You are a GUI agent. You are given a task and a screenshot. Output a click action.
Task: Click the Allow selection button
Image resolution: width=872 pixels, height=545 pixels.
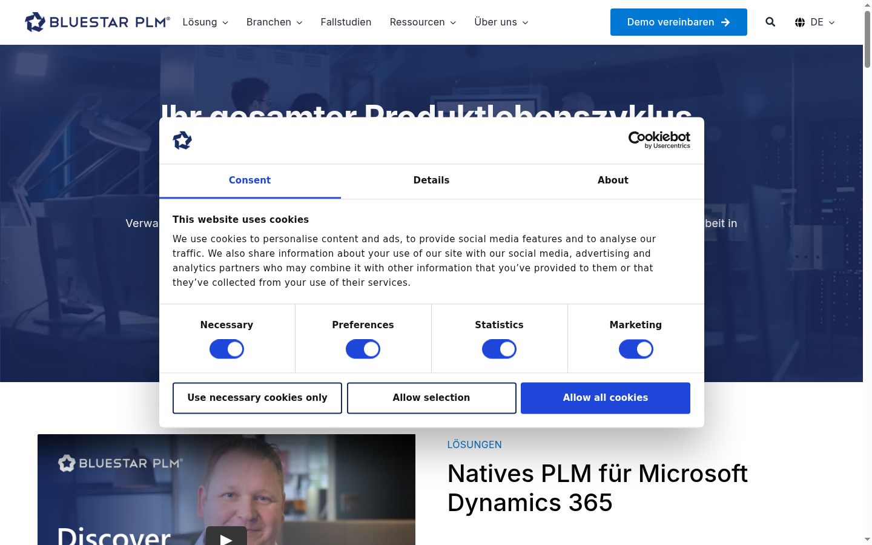(432, 398)
